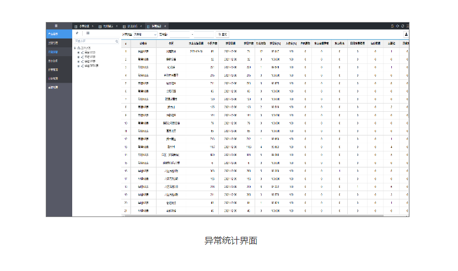The width and height of the screenshot is (458, 271).
Task: Expand the first child node in the tree
Action: tap(78, 52)
